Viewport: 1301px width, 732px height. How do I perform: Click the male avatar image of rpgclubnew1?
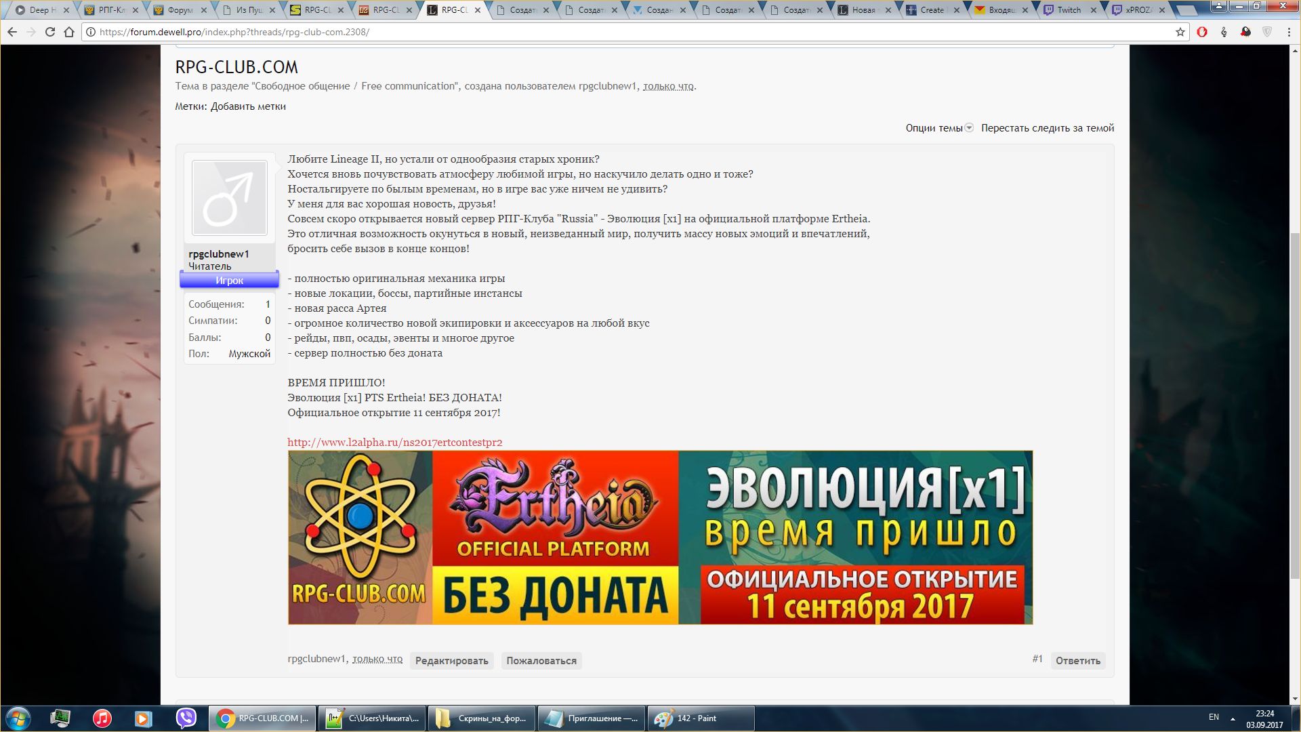click(230, 198)
